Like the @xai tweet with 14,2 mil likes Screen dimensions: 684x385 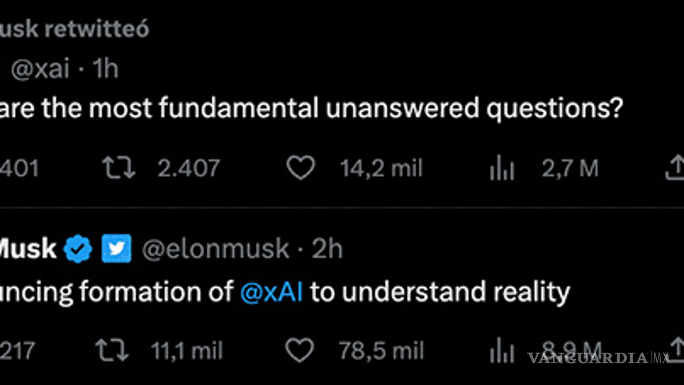(300, 169)
